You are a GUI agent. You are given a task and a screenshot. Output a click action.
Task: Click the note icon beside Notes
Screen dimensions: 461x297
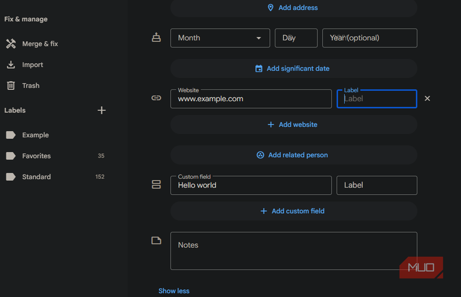click(156, 241)
